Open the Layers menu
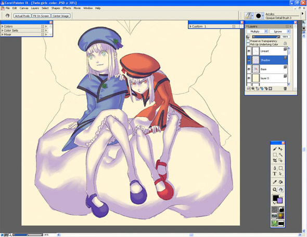This screenshot has height=237, width=307. click(35, 8)
